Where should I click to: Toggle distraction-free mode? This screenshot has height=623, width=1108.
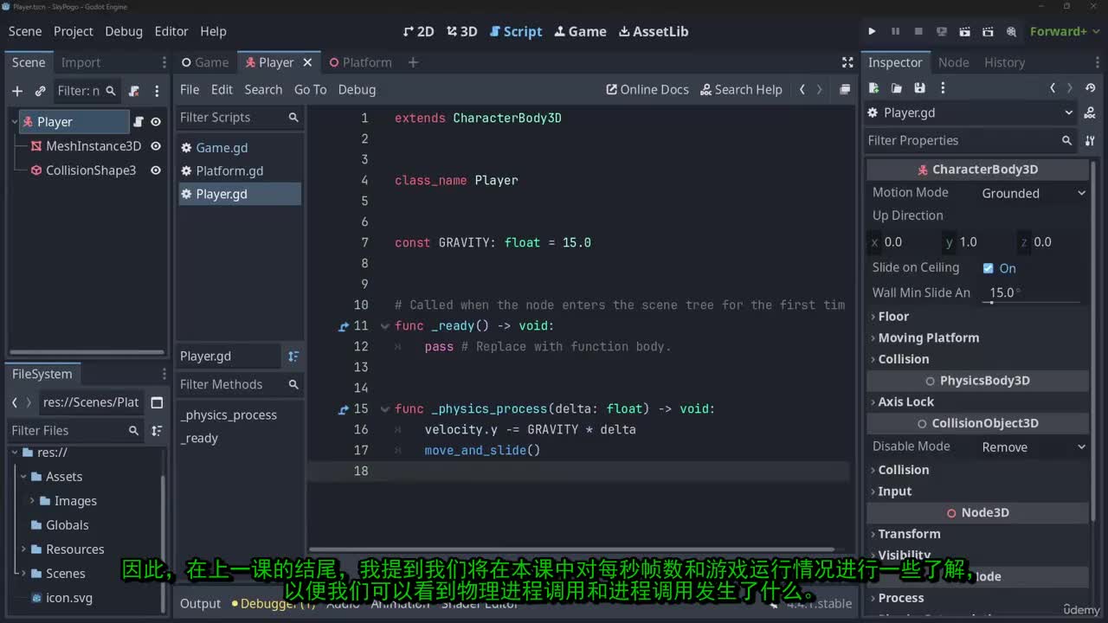847,62
